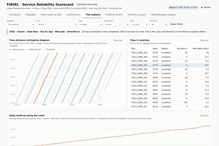Select trip row 2702_0_0901_009
This screenshot has height=146, width=219.
tap(170, 73)
